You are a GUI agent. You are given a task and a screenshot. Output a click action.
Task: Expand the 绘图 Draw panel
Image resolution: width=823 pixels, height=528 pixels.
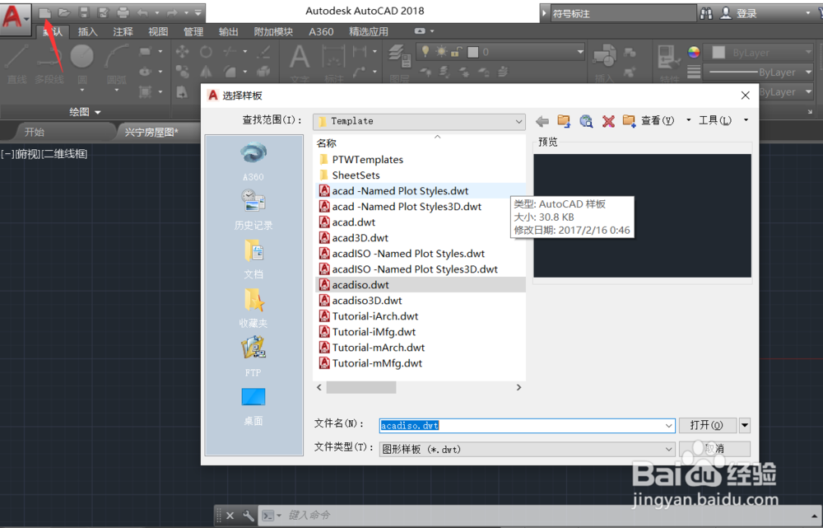click(x=85, y=112)
